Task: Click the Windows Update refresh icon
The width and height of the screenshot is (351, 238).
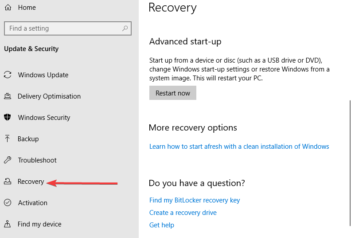Action: [8, 75]
